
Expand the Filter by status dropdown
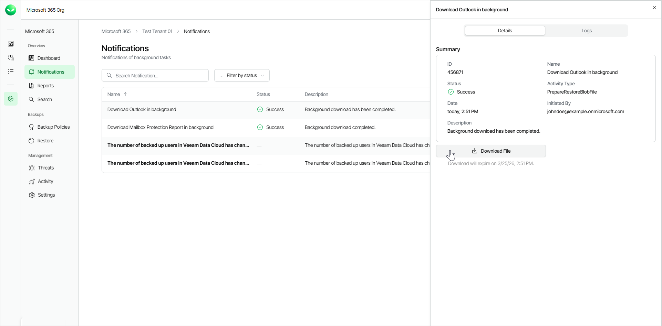[x=242, y=75]
